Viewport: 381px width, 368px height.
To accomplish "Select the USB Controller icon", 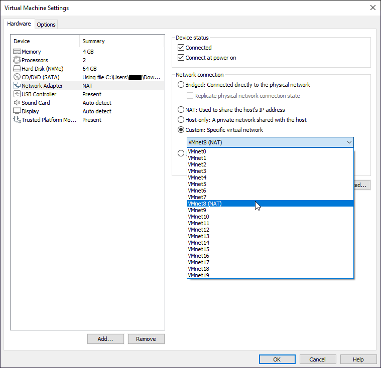I will point(17,94).
